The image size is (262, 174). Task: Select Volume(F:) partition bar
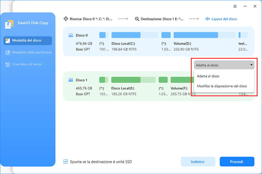pyautogui.click(x=182, y=80)
